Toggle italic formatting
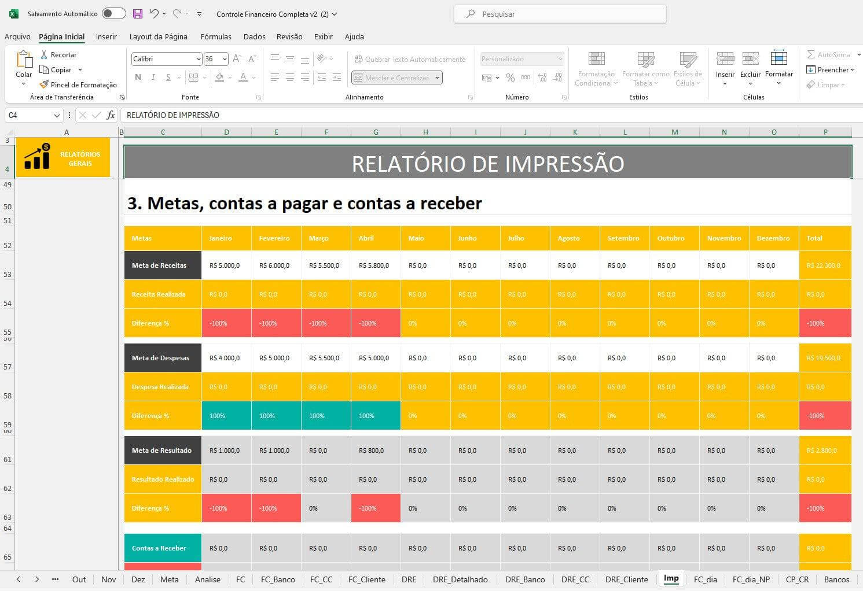Screen dimensions: 863x591 (x=152, y=77)
